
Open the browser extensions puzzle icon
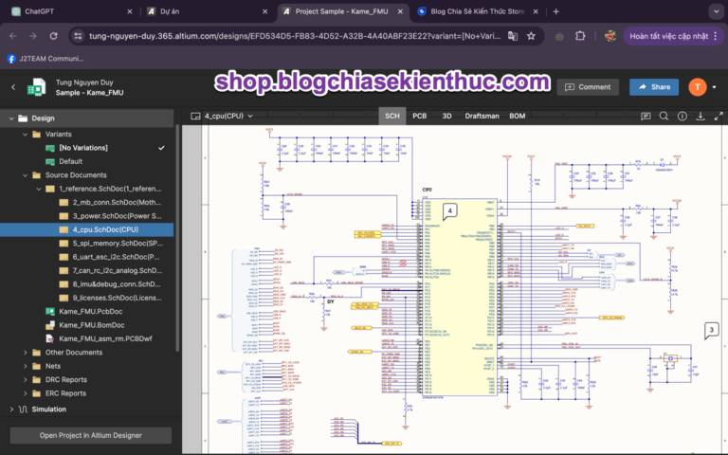pos(580,36)
